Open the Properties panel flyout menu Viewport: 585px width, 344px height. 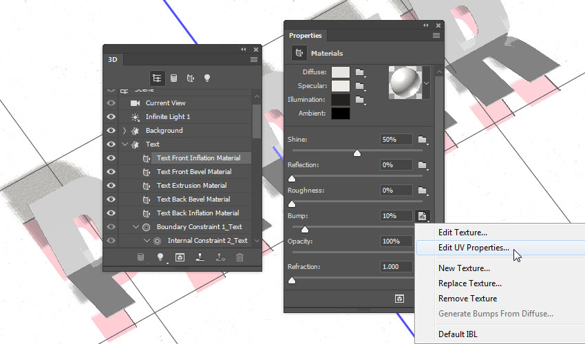(436, 36)
